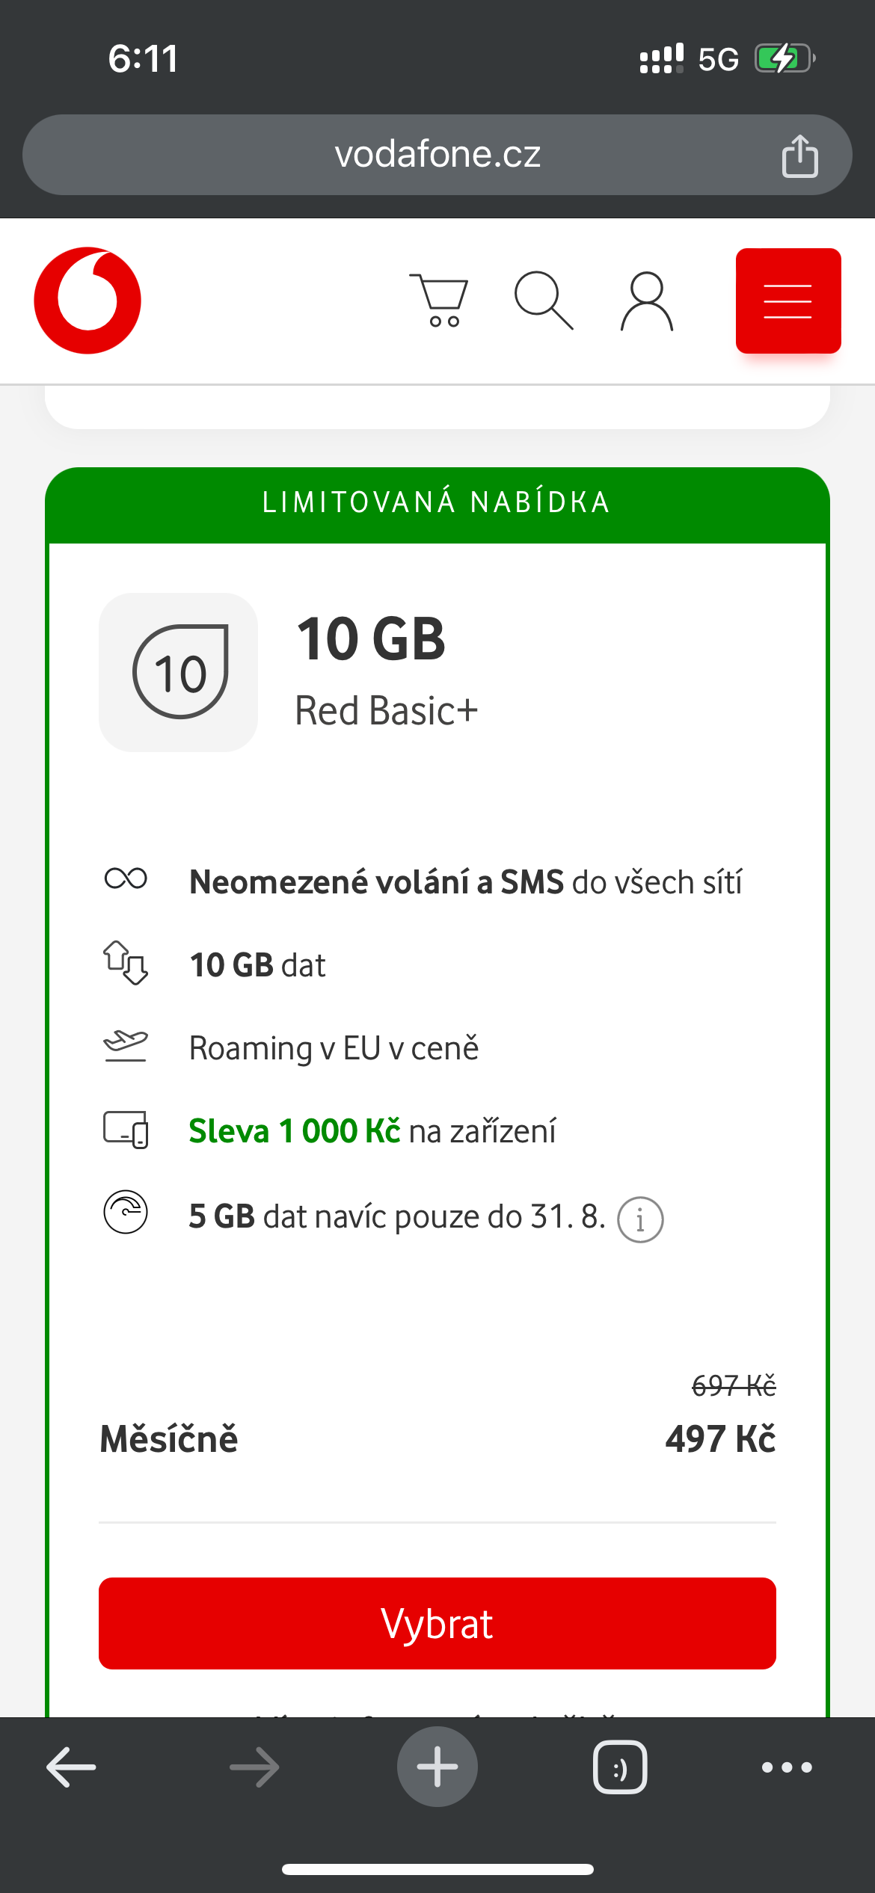Tap the roaming airplane icon
This screenshot has height=1893, width=875.
[126, 1046]
